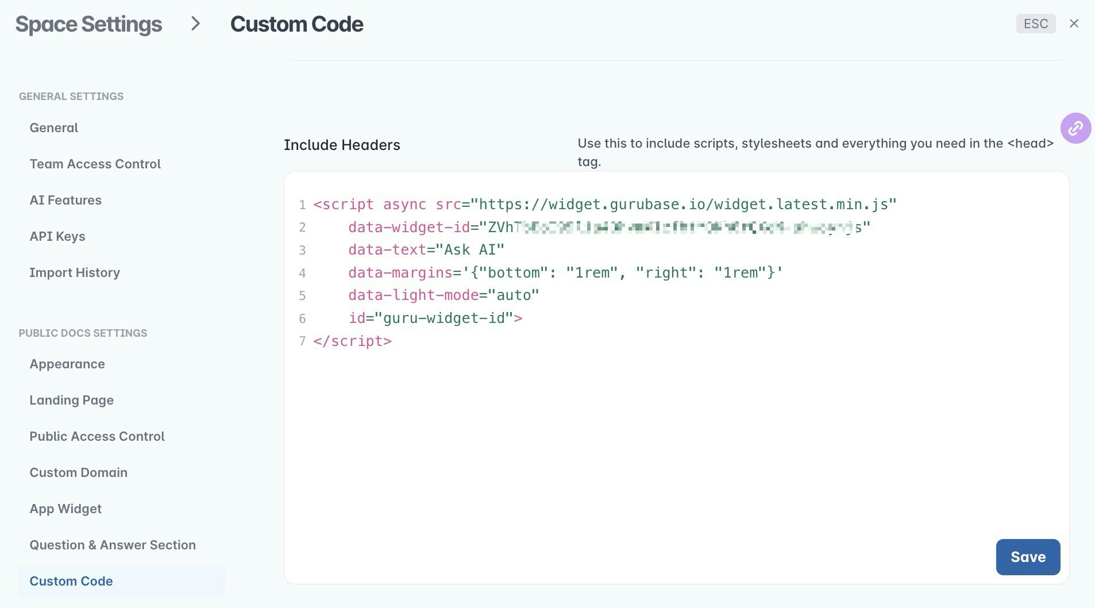Click the data-widget-id code line
1095x608 pixels.
(609, 228)
